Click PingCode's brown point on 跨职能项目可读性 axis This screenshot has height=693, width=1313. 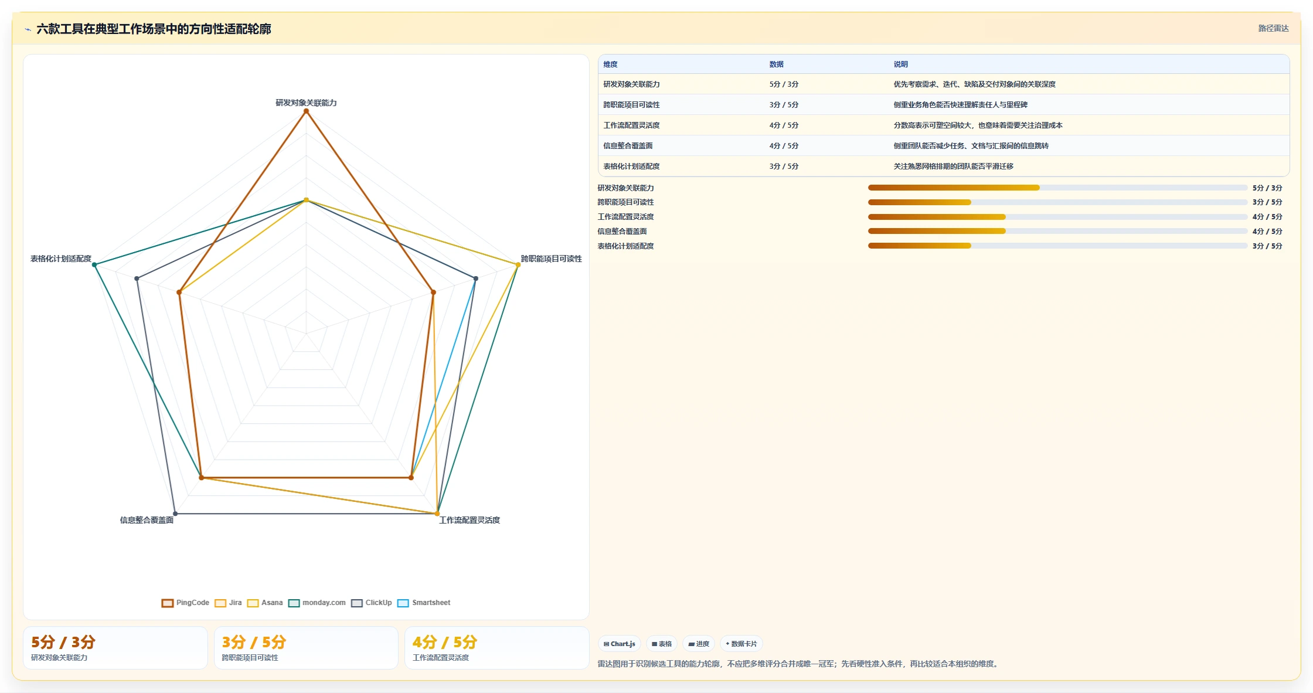[x=433, y=292]
